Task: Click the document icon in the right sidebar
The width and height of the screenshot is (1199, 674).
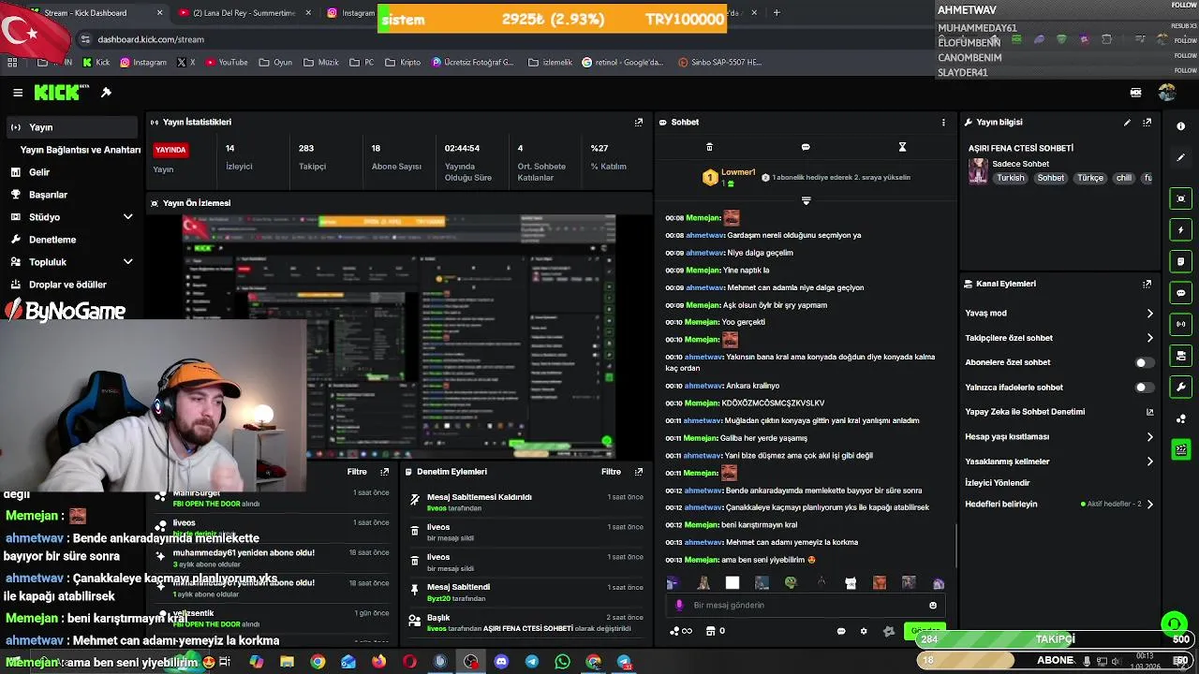Action: [x=1180, y=261]
